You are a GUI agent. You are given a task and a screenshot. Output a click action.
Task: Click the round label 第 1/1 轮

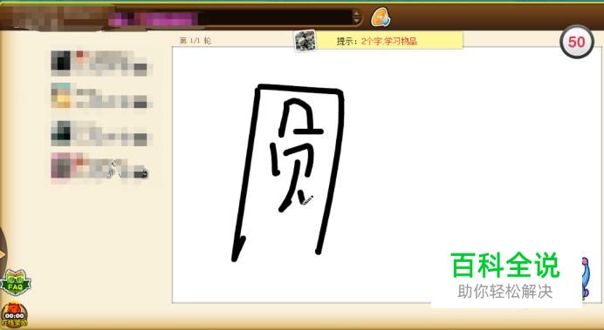pos(196,41)
